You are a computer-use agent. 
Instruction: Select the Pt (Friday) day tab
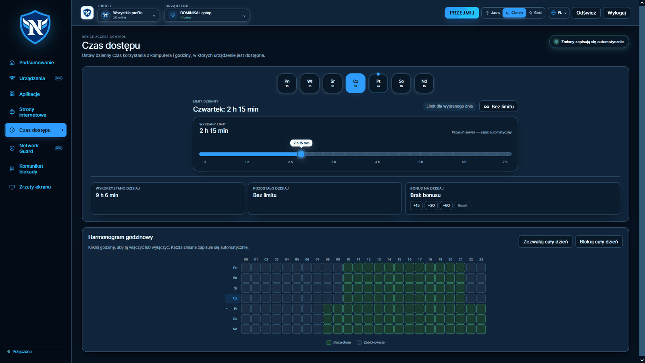(378, 83)
